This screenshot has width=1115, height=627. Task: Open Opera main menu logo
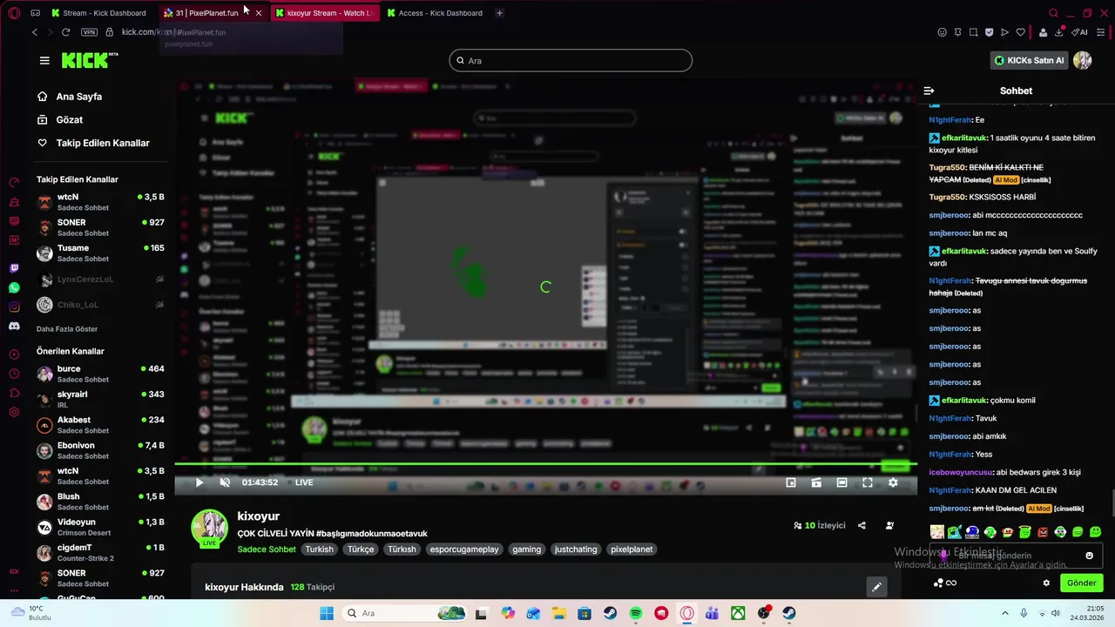coord(14,13)
